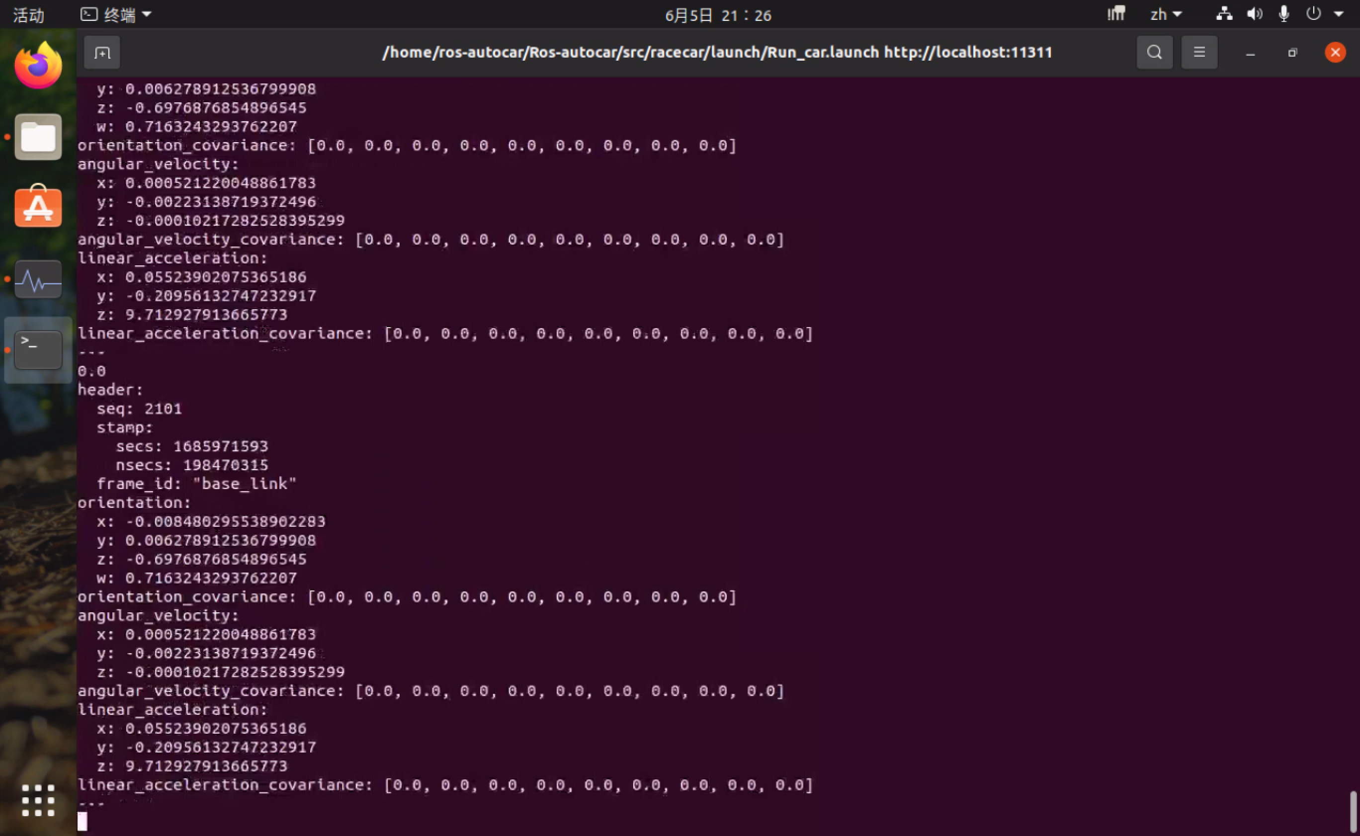Click the terminal cursor prompt

coord(83,821)
